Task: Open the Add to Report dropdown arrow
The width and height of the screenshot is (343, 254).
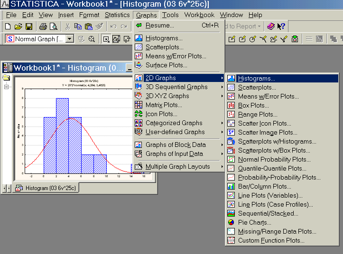Action: tap(259, 26)
